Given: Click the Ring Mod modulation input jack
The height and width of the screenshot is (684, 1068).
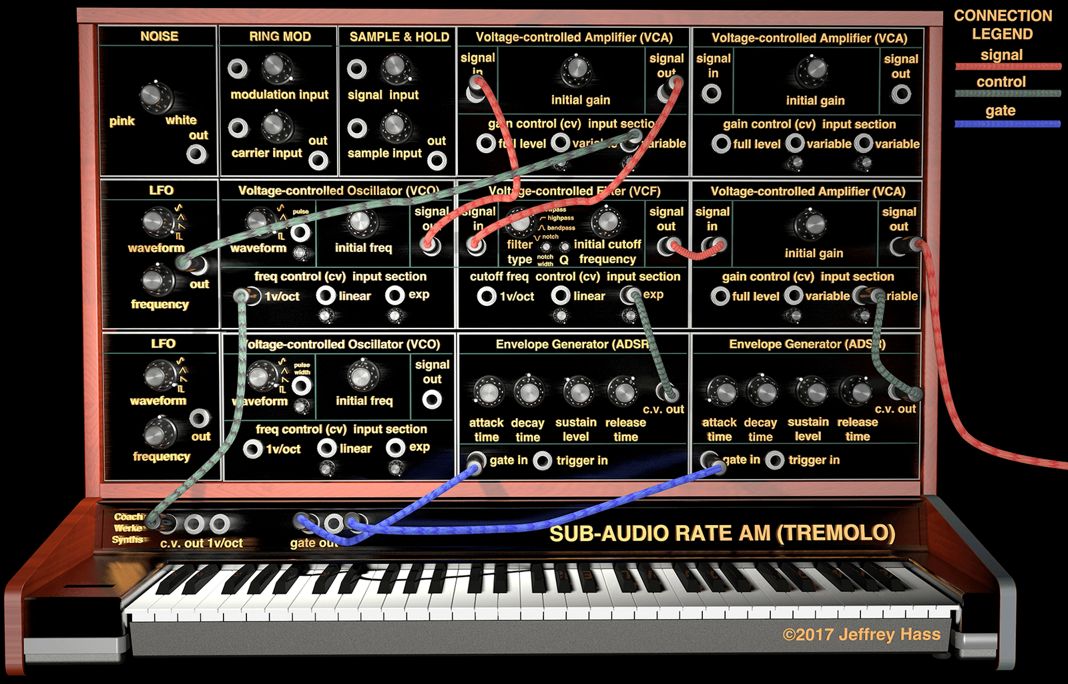Looking at the screenshot, I should tap(238, 68).
